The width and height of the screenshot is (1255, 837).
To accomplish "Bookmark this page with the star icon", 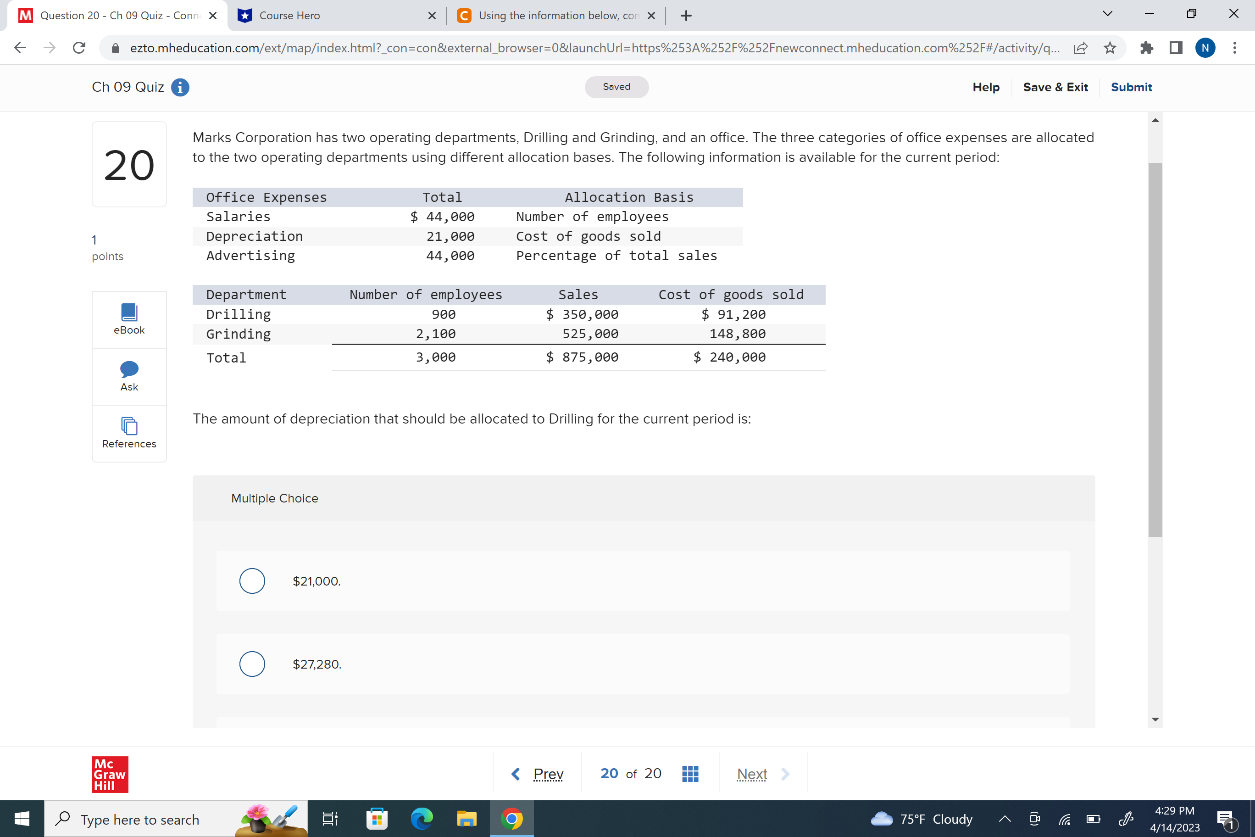I will [1110, 48].
